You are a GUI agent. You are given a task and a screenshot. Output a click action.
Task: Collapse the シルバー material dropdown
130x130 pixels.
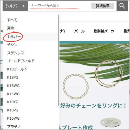[x=15, y=6]
